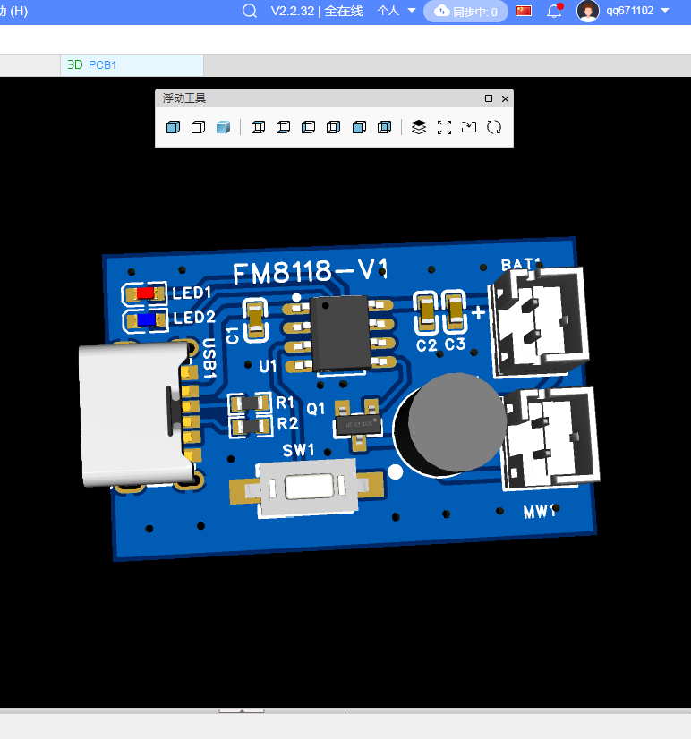Screen dimensions: 691x739
Task: Expand the qq671102 account dropdown
Action: coord(637,11)
